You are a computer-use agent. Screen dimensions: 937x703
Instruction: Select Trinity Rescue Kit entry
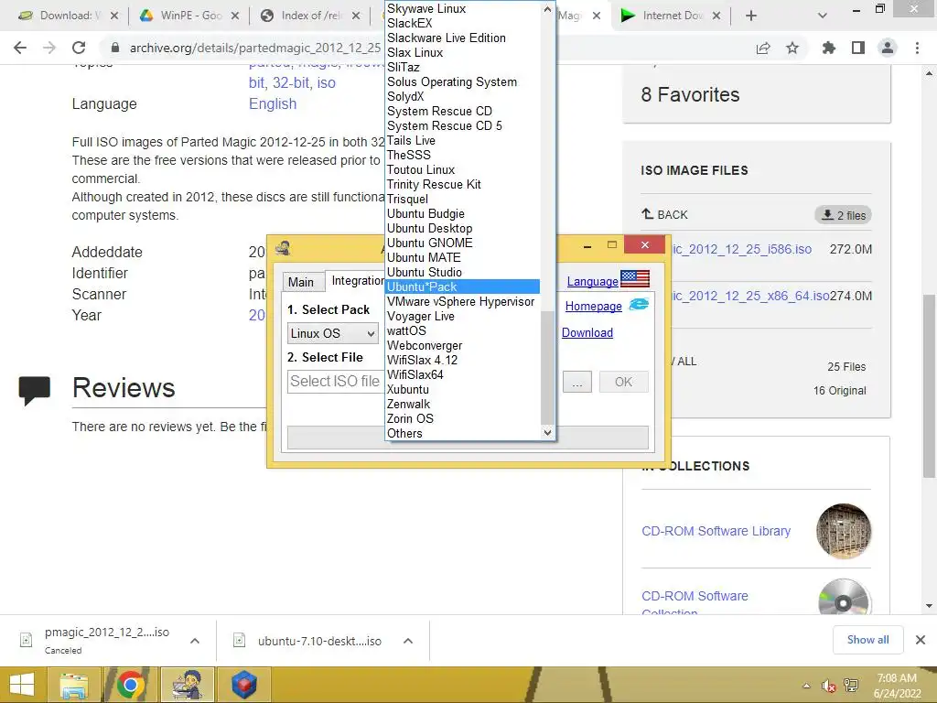click(462, 184)
